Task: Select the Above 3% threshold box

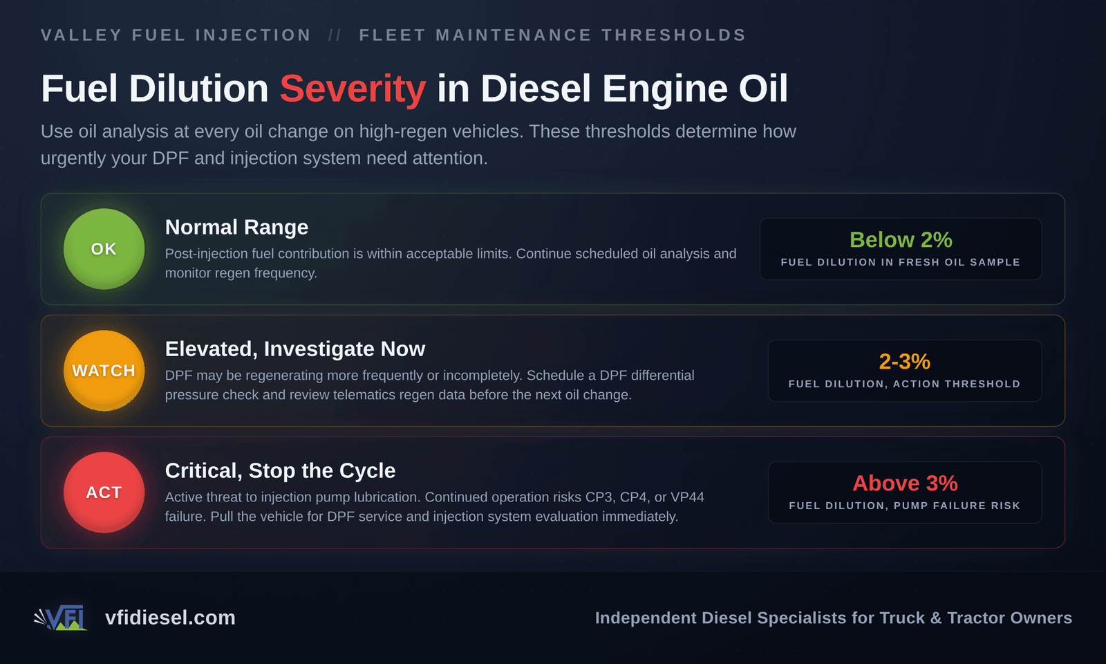Action: click(x=905, y=492)
